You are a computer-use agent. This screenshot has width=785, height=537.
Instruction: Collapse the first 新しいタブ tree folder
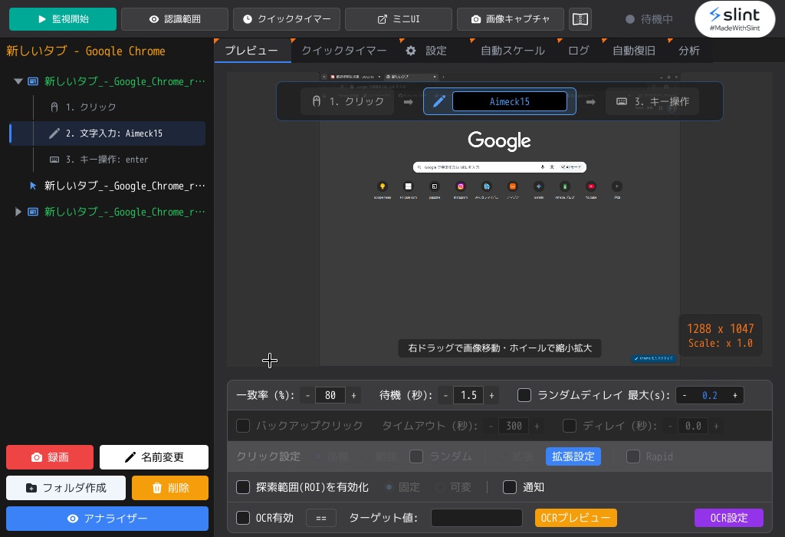pos(18,81)
